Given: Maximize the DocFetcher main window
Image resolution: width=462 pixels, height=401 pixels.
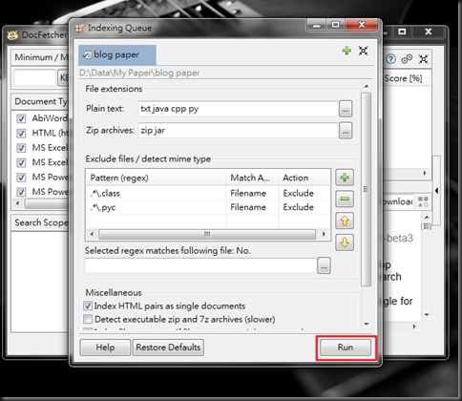Looking at the screenshot, I should (402, 32).
